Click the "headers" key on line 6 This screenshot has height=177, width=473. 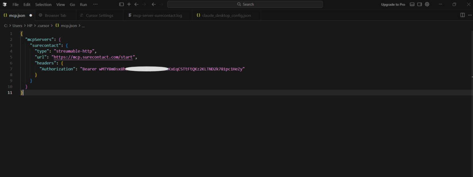[x=46, y=63]
